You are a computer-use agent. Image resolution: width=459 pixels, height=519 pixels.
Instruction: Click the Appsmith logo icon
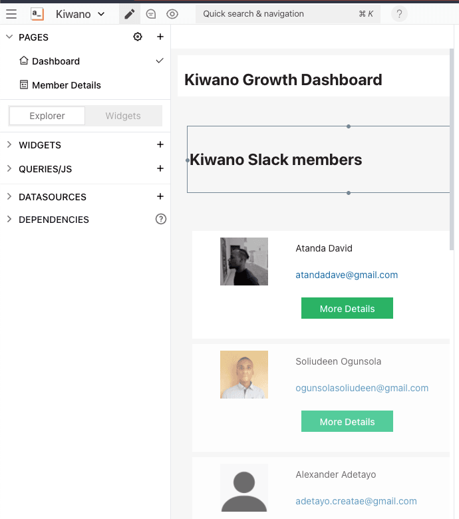pyautogui.click(x=37, y=14)
